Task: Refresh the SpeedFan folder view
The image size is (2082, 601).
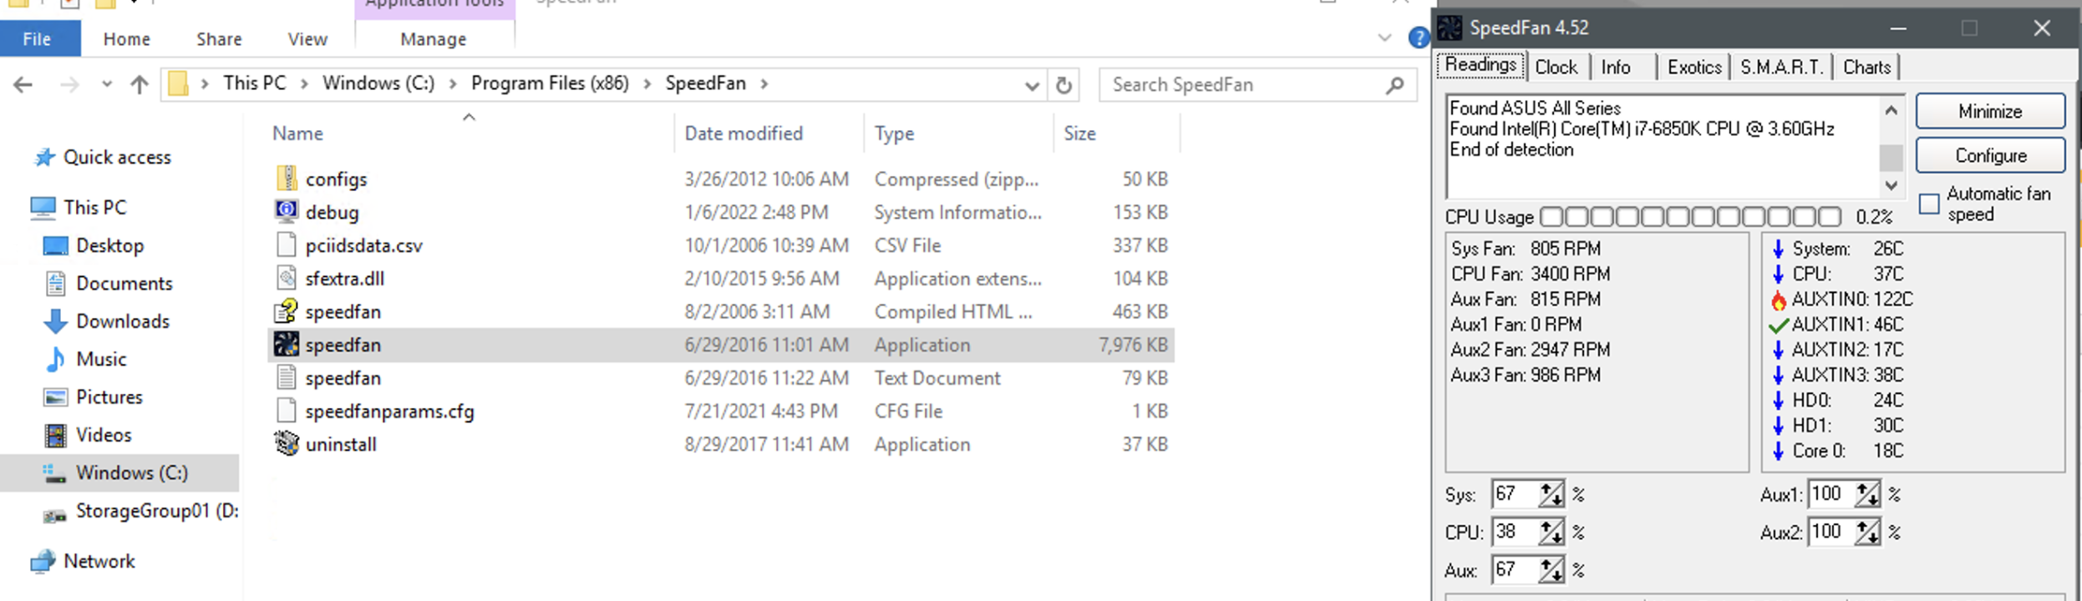Action: [1063, 84]
